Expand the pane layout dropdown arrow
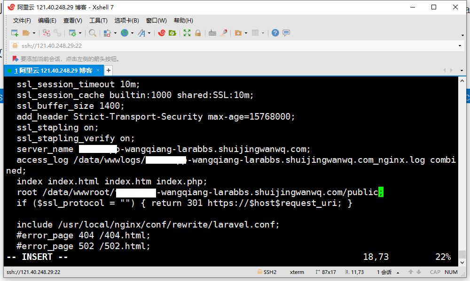Image resolution: width=470 pixels, height=281 pixels. click(263, 33)
